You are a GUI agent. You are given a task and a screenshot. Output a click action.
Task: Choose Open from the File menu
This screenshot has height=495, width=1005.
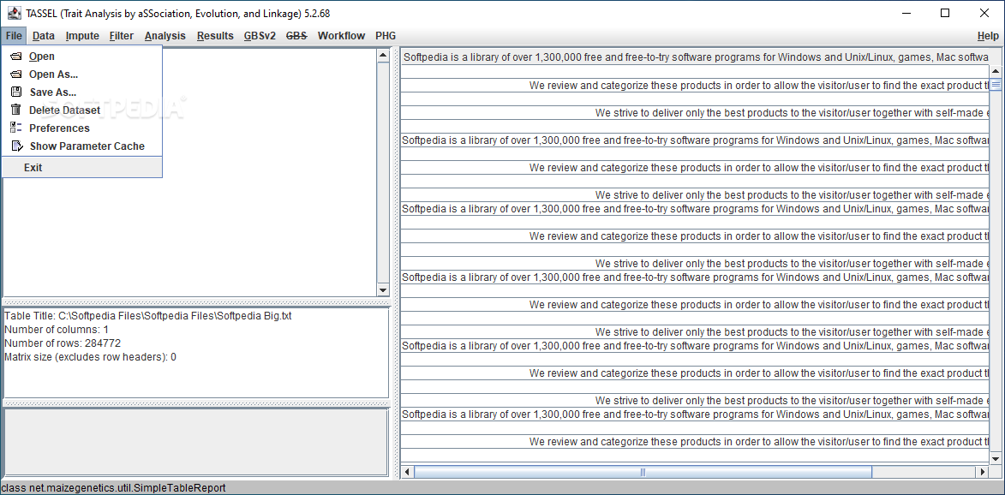click(82, 57)
